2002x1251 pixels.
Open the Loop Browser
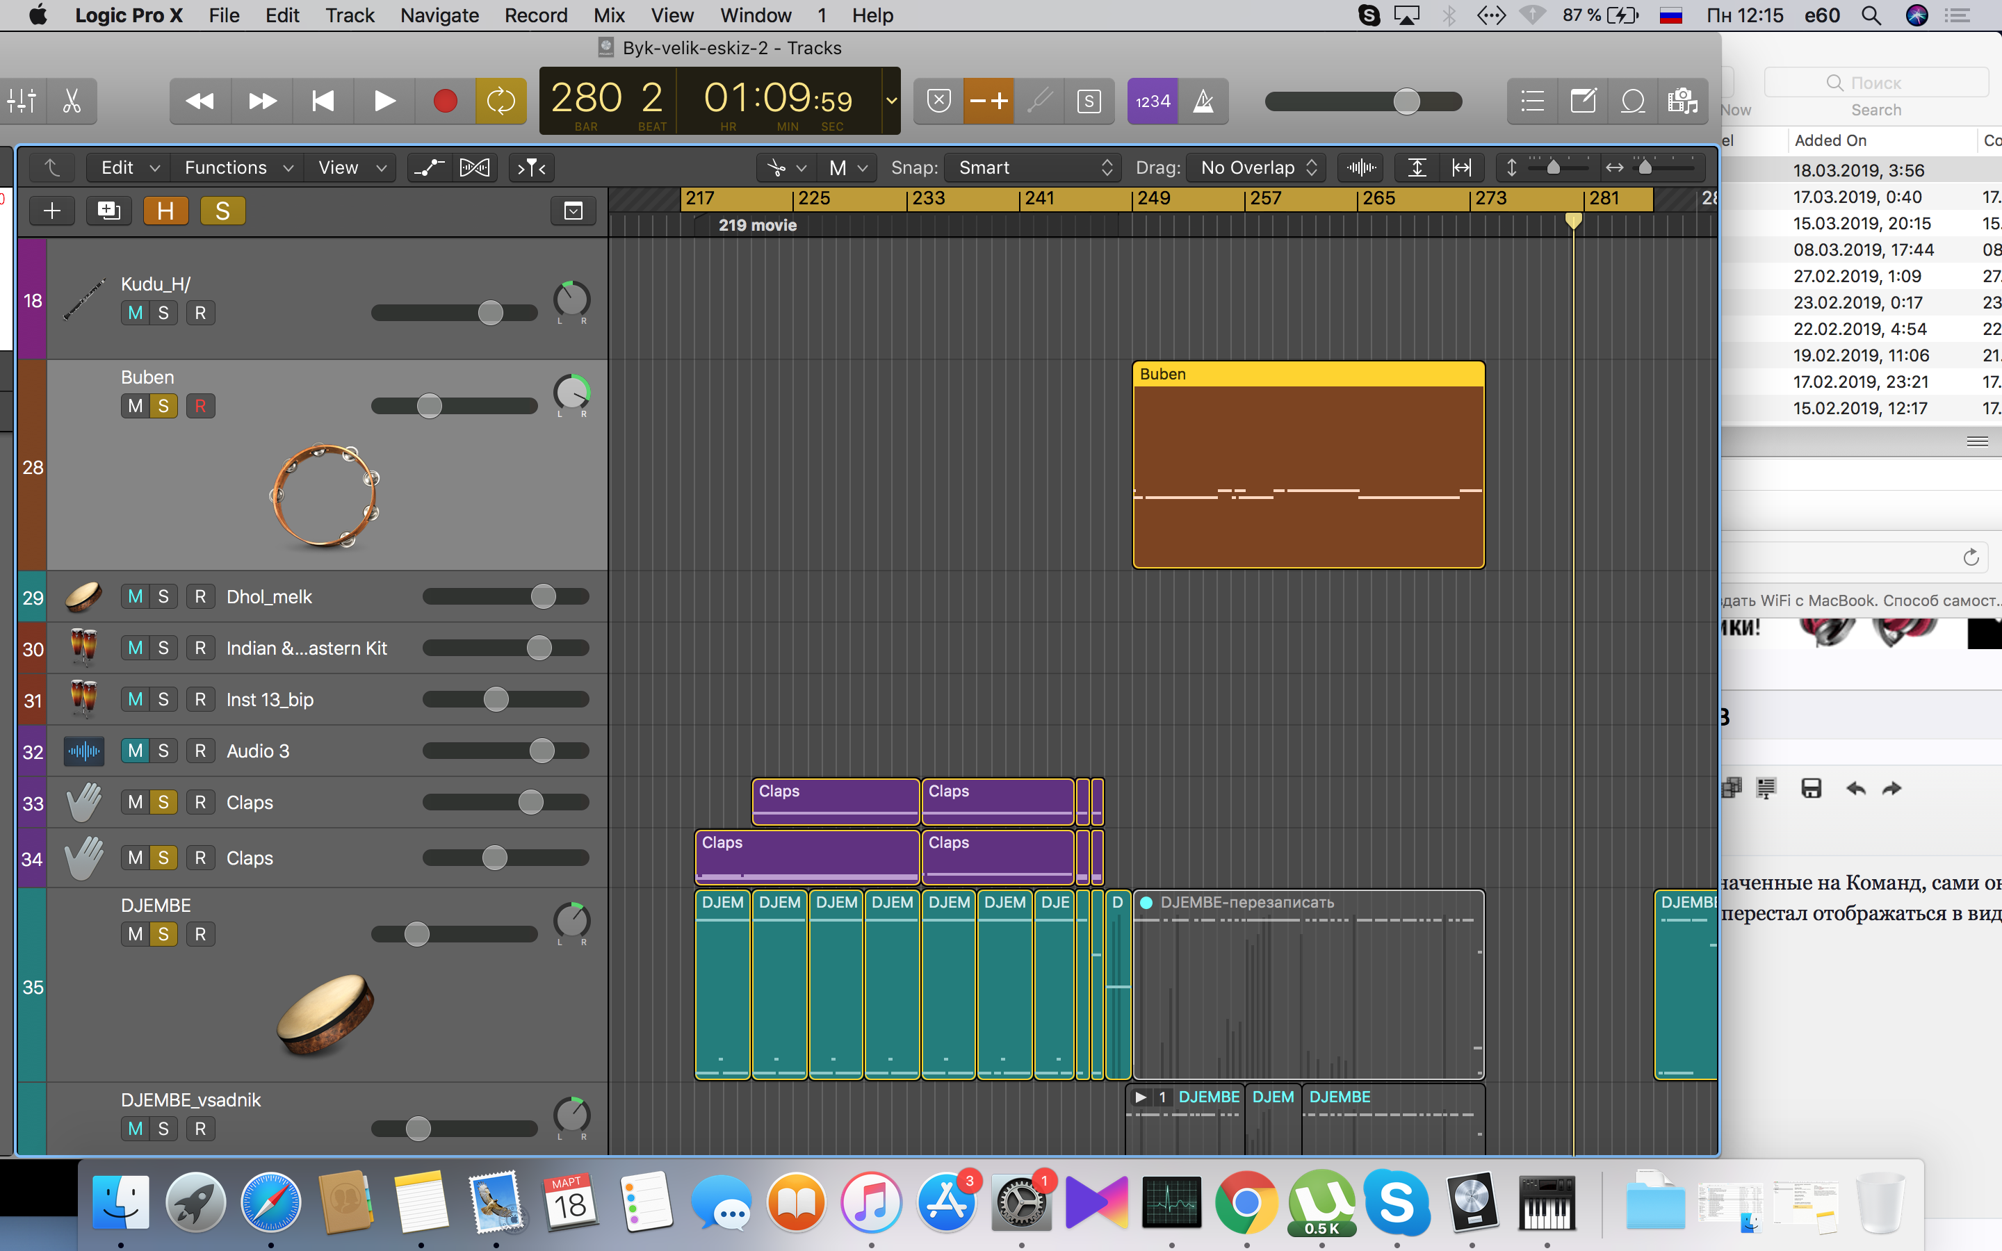(x=1632, y=101)
